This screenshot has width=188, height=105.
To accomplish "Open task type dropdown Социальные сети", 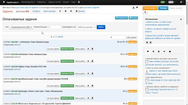I will pyautogui.click(x=21, y=27).
